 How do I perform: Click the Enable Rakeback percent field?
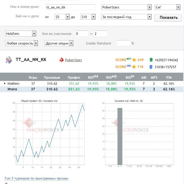(124, 43)
